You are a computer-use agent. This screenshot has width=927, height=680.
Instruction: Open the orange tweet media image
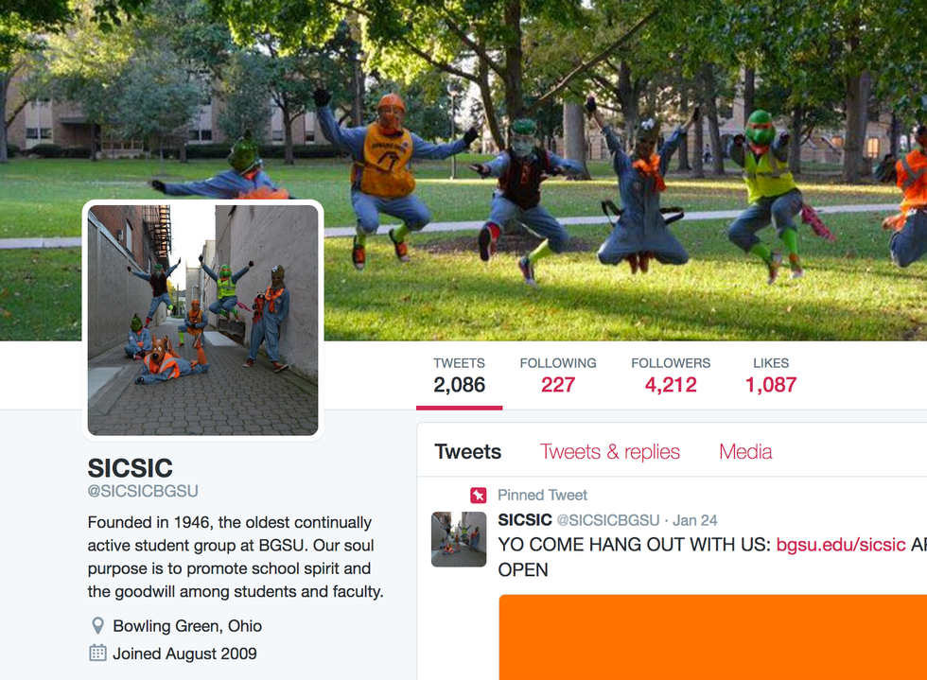click(x=713, y=637)
